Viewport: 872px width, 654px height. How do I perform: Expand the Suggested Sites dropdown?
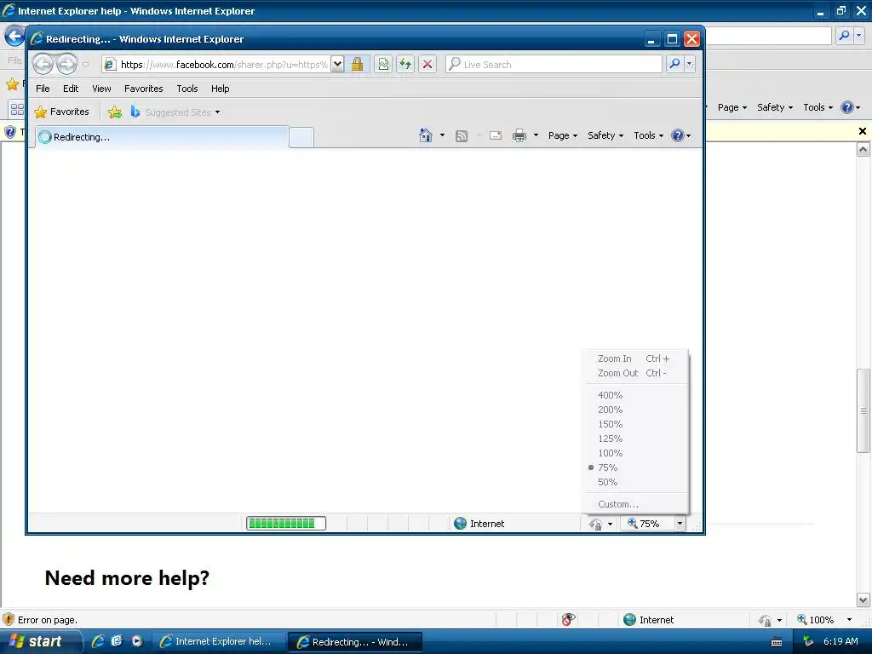point(217,112)
